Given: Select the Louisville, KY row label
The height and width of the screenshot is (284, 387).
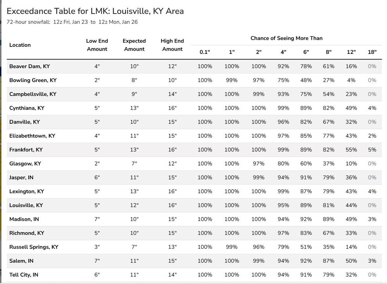Looking at the screenshot, I should pyautogui.click(x=26, y=205).
